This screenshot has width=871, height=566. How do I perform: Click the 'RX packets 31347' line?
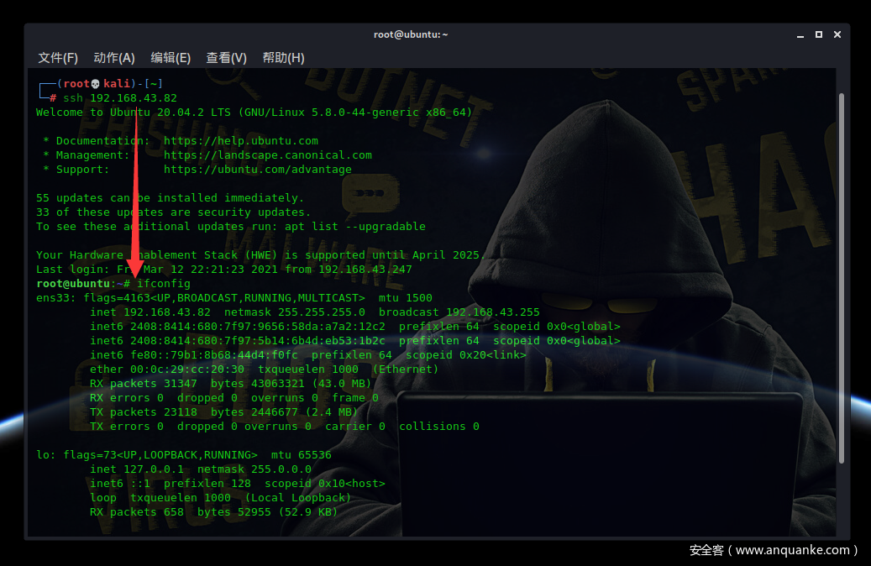(x=230, y=384)
